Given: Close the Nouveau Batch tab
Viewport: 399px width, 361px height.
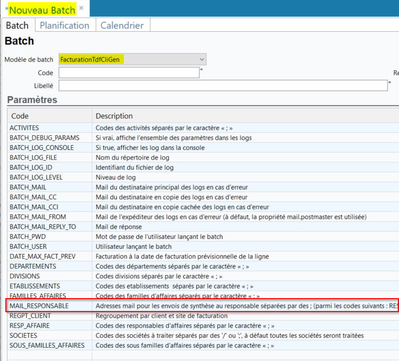Looking at the screenshot, I should pos(81,8).
